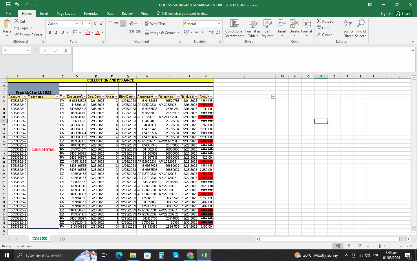The image size is (417, 261).
Task: Switch to the Insert ribbon tab
Action: (x=44, y=14)
